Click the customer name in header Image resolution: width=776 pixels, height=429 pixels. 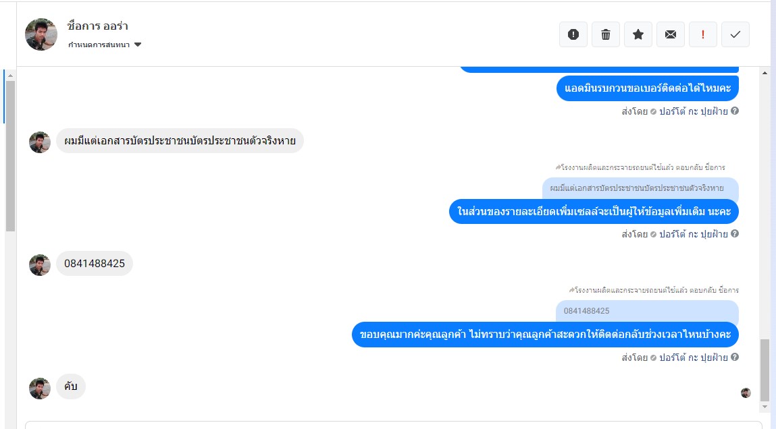coord(97,26)
